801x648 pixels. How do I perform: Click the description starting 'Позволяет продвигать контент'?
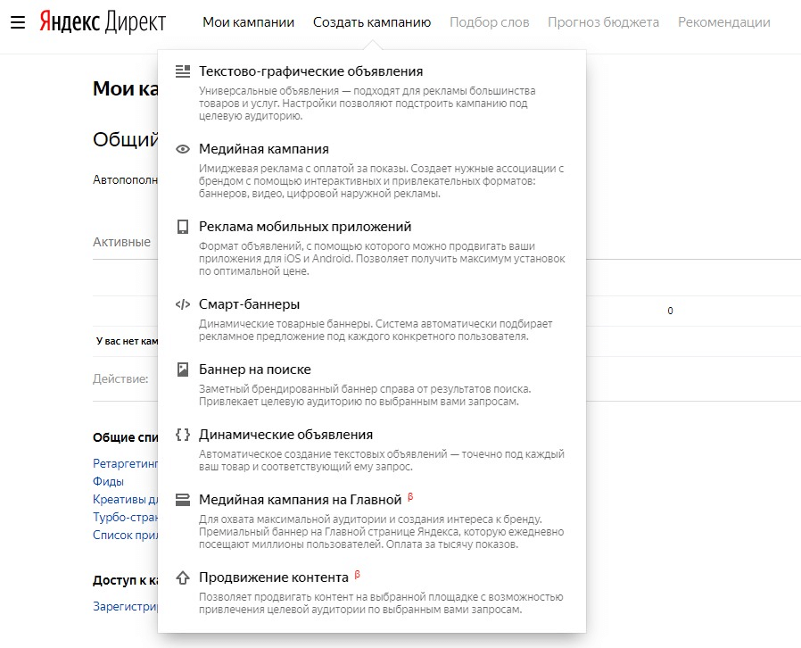click(381, 603)
